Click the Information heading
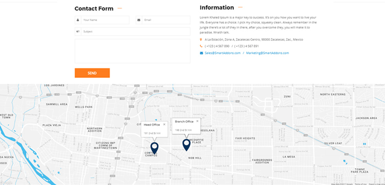The height and width of the screenshot is (185, 385). point(217,7)
